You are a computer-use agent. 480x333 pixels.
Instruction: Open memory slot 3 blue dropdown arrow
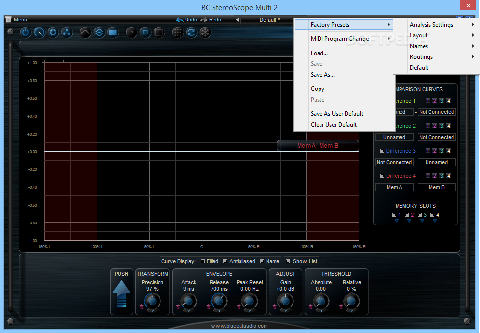(422, 221)
